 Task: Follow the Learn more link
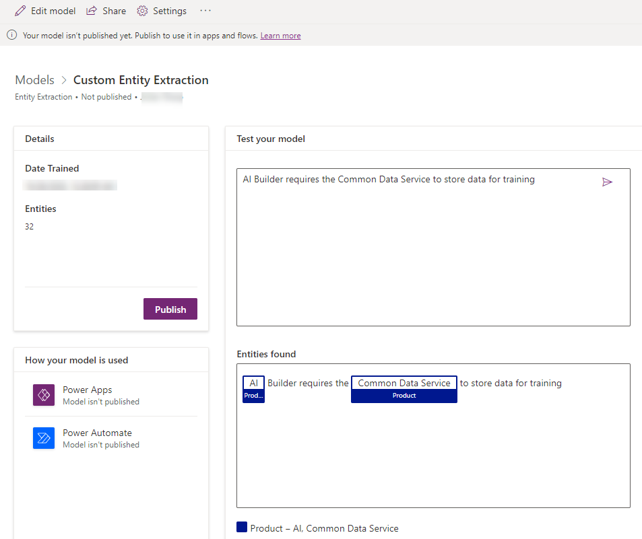tap(280, 36)
